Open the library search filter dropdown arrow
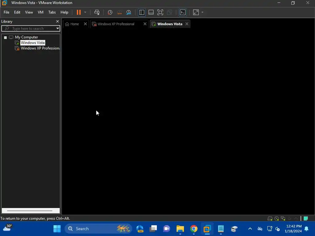Image resolution: width=315 pixels, height=236 pixels. tap(58, 29)
